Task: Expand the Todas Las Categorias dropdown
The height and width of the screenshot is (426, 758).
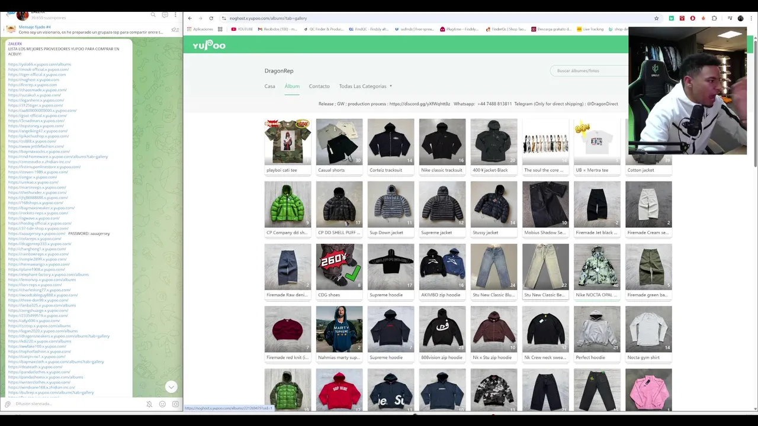Action: (x=365, y=86)
